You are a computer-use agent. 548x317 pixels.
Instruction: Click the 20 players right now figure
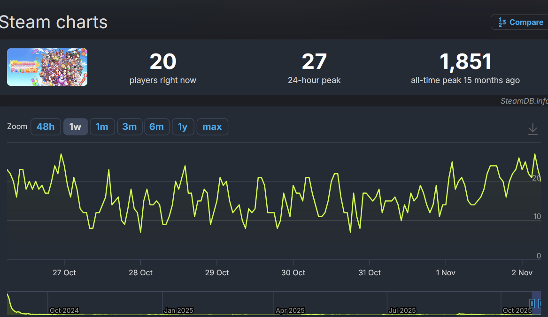tap(163, 61)
